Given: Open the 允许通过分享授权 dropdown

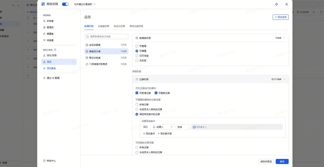Looking at the screenshot, I should click(x=85, y=4).
